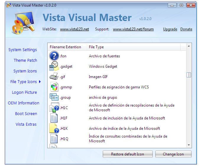Click the list scrollbar thumb
201x168 pixels.
189,75
